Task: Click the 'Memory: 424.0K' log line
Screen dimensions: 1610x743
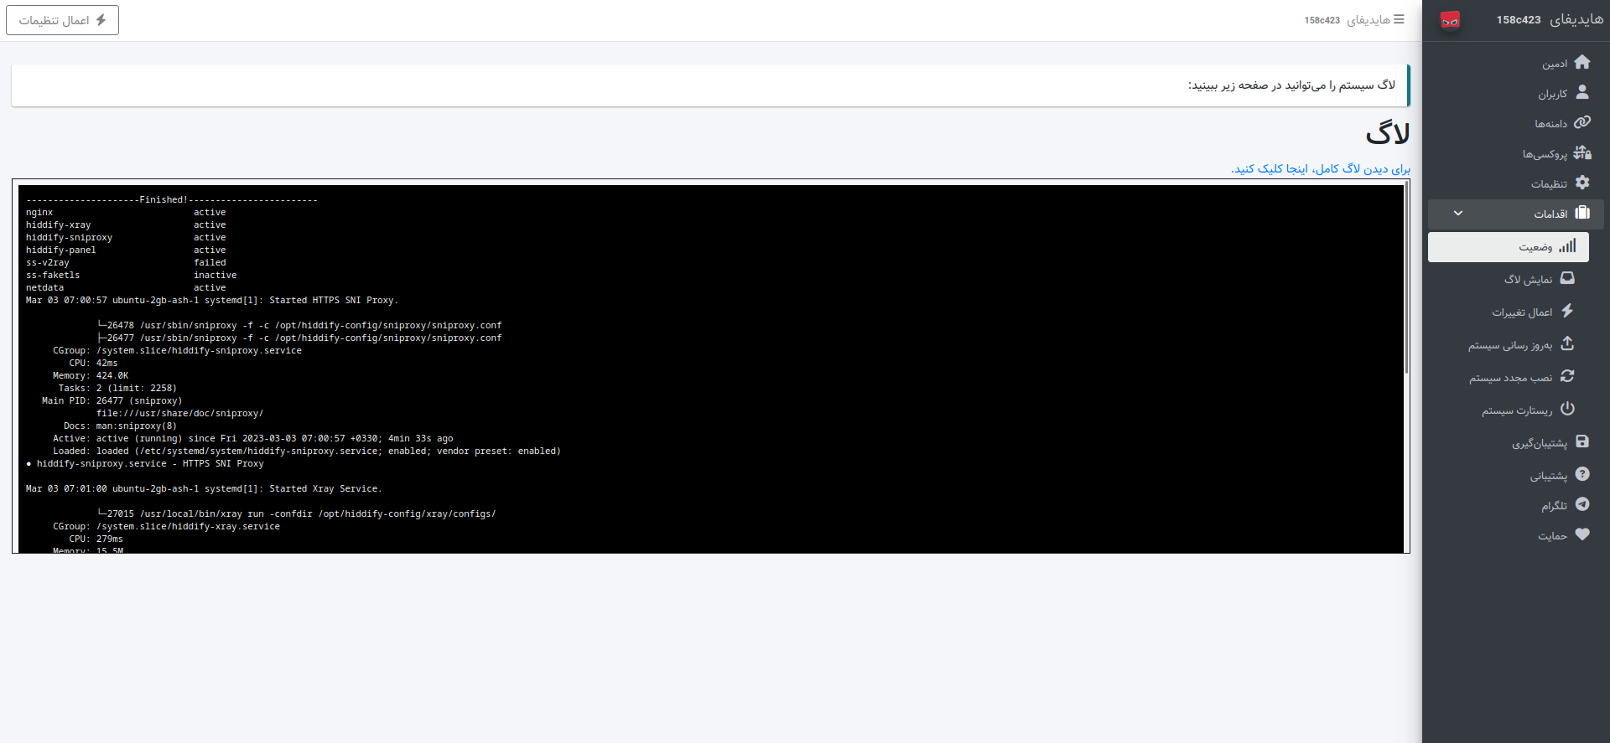Action: click(x=91, y=375)
